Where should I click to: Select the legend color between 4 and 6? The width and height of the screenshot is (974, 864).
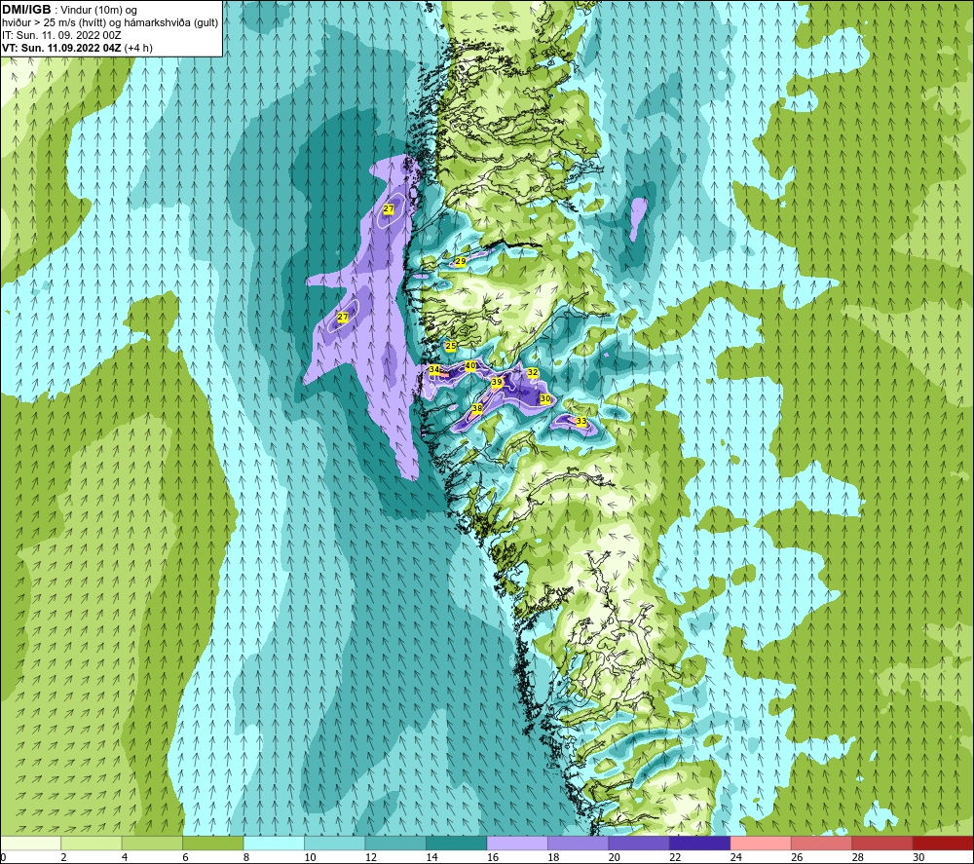152,843
